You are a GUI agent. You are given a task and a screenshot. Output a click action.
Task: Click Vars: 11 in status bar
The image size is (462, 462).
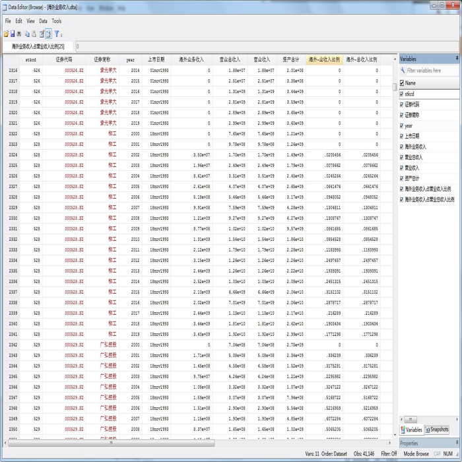point(312,454)
